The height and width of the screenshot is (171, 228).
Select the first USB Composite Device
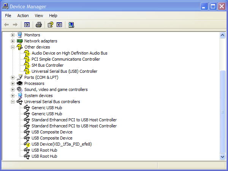point(52,132)
